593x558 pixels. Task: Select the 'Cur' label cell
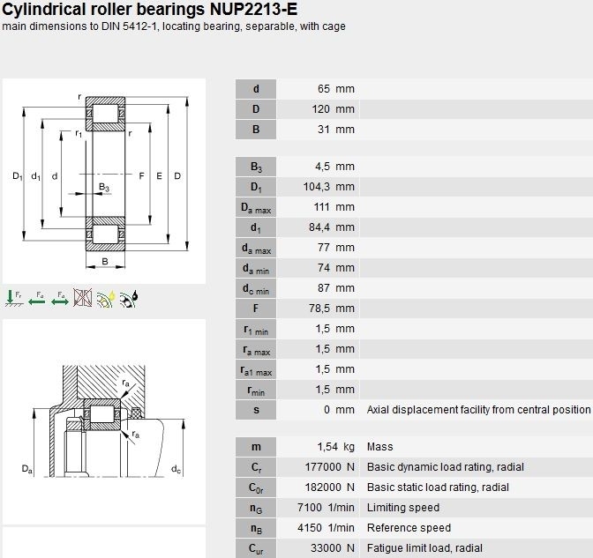(x=256, y=548)
